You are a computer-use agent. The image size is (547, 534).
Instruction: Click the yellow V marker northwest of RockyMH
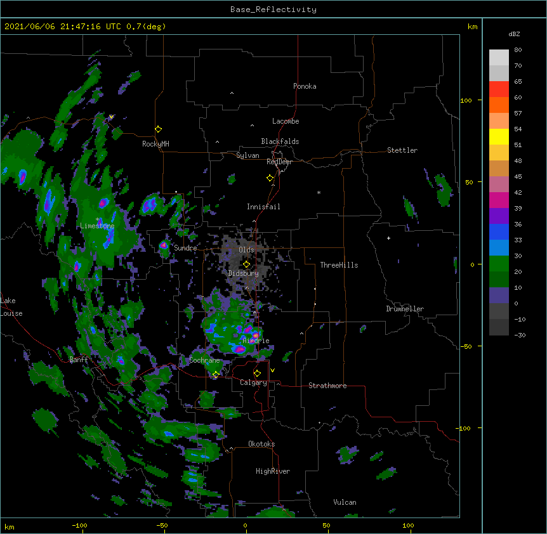point(111,117)
